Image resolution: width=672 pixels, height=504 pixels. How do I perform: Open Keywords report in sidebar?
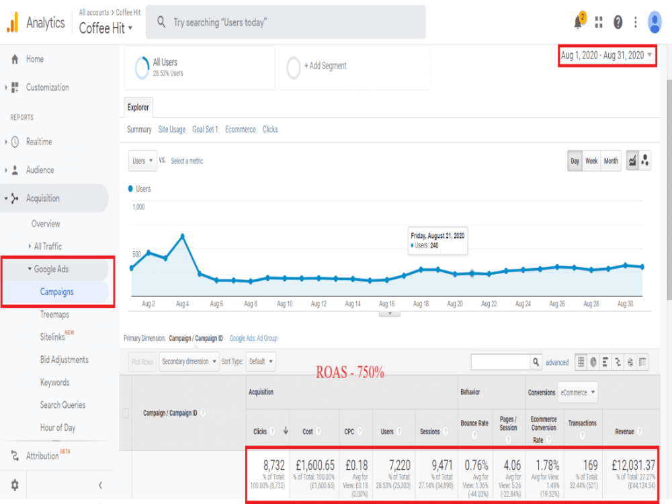tap(54, 383)
